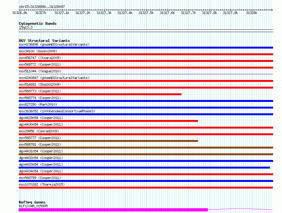Click the nsv1070262 (Thareja2015) label text
Image resolution: width=282 pixels, height=213 pixels.
(x=42, y=184)
